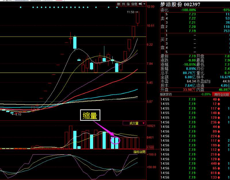
Task: Click the rightmost cyan diamond info marker
Action: tap(117, 7)
